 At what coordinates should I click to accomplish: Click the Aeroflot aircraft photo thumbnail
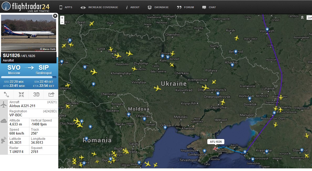(29, 33)
